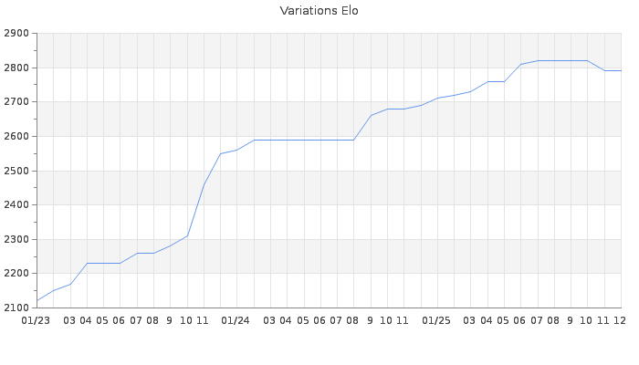Select the 2400 y-axis label
Image resolution: width=639 pixels, height=365 pixels.
click(x=18, y=205)
